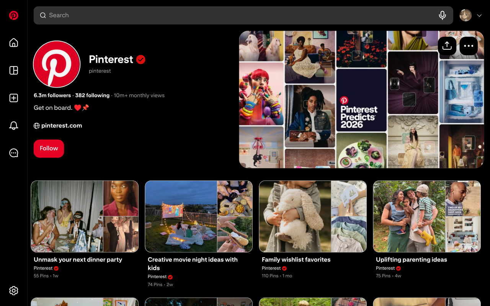The height and width of the screenshot is (306, 490).
Task: Click '74 Pins · 2w' text
Action: point(160,284)
